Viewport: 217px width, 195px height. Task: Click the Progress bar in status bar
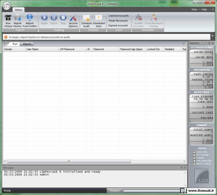point(152,191)
